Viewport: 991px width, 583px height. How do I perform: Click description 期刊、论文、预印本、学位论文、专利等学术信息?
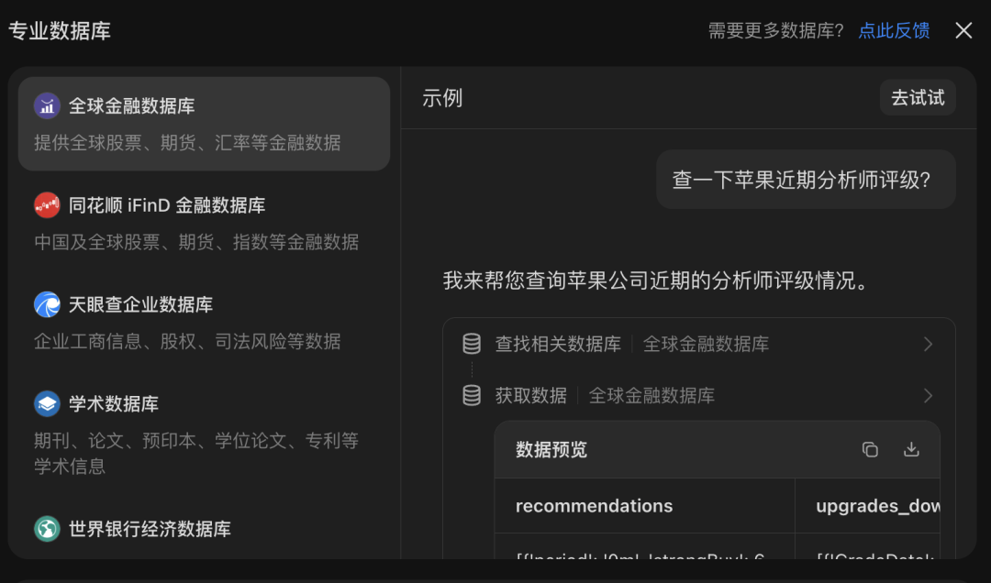click(x=196, y=453)
